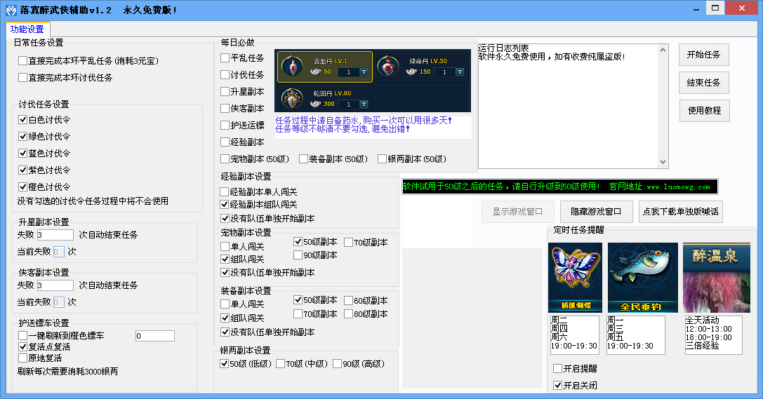Click the 结束任务 button
763x399 pixels.
pos(703,83)
